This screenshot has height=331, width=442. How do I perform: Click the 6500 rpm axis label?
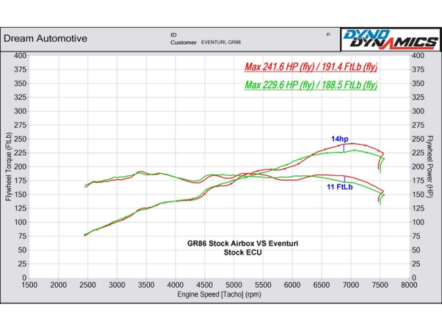321,285
